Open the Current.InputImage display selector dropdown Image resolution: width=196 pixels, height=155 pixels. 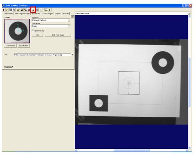(189, 14)
